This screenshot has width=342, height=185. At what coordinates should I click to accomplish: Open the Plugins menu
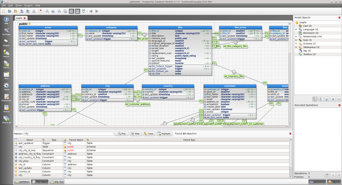click(x=28, y=5)
